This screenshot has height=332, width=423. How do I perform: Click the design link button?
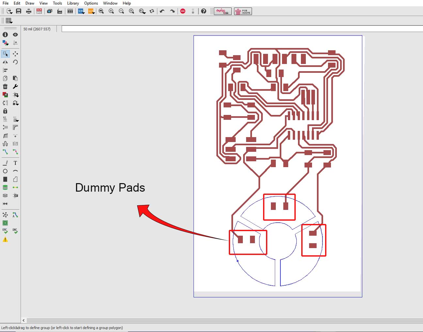pyautogui.click(x=223, y=11)
